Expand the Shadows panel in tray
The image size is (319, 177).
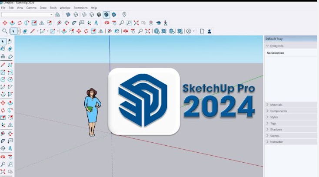276,129
